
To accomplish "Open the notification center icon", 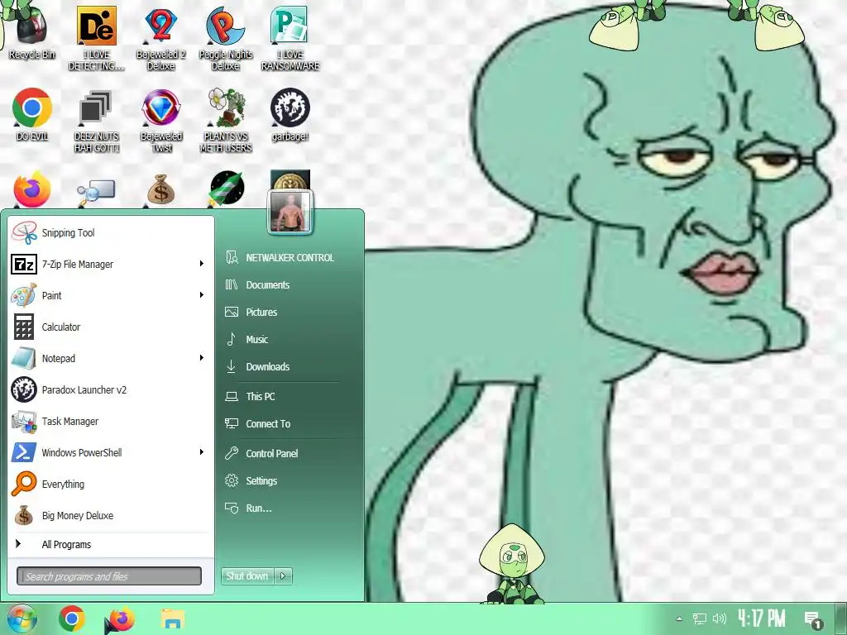I will point(813,619).
